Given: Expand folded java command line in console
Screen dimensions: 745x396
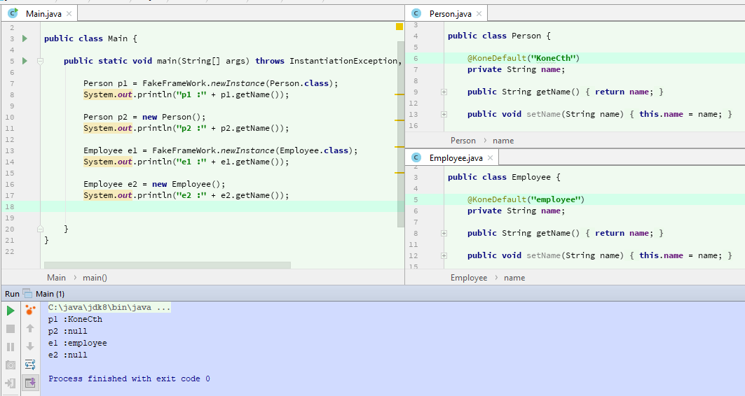Looking at the screenshot, I should 109,307.
